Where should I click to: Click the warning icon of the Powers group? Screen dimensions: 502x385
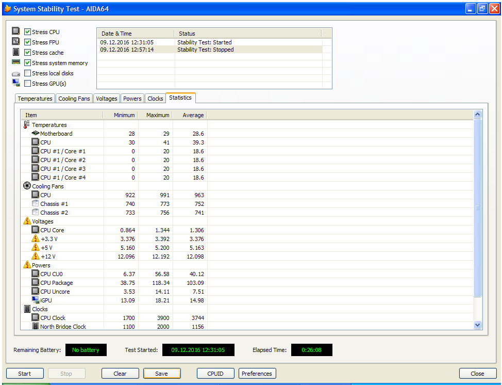coord(27,265)
